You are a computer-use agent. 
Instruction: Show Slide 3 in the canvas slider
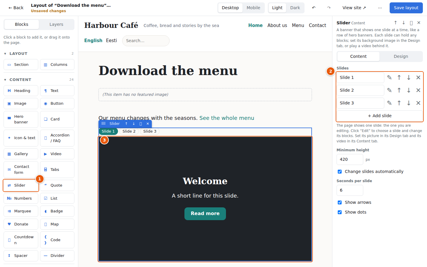(x=150, y=131)
